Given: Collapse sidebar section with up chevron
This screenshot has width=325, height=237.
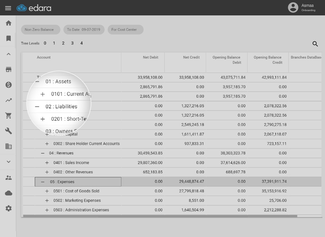Looking at the screenshot, I should pos(9,54).
